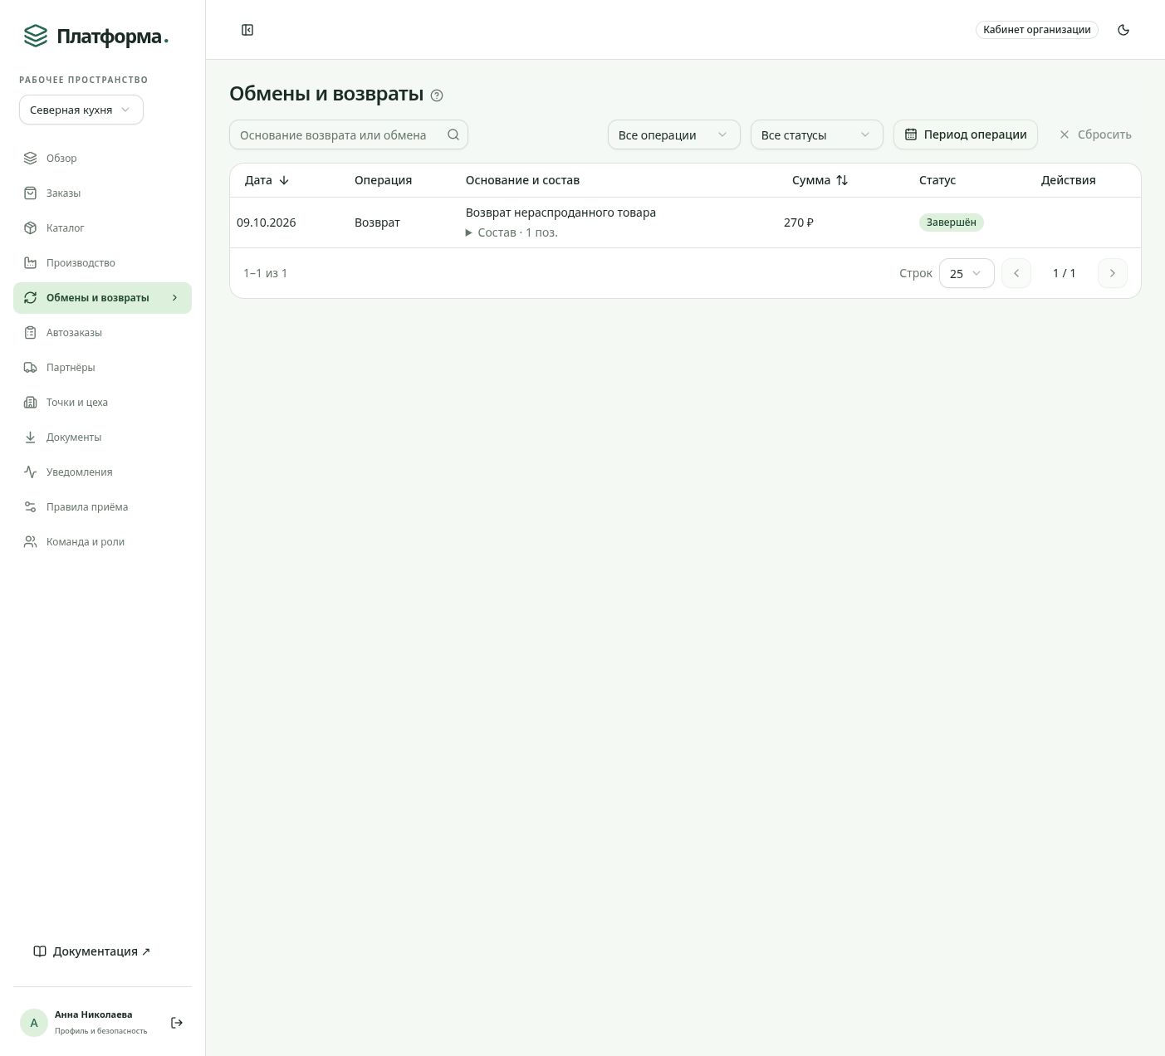The height and width of the screenshot is (1056, 1165).
Task: Open the Все статусы filter dropdown
Action: tap(816, 134)
